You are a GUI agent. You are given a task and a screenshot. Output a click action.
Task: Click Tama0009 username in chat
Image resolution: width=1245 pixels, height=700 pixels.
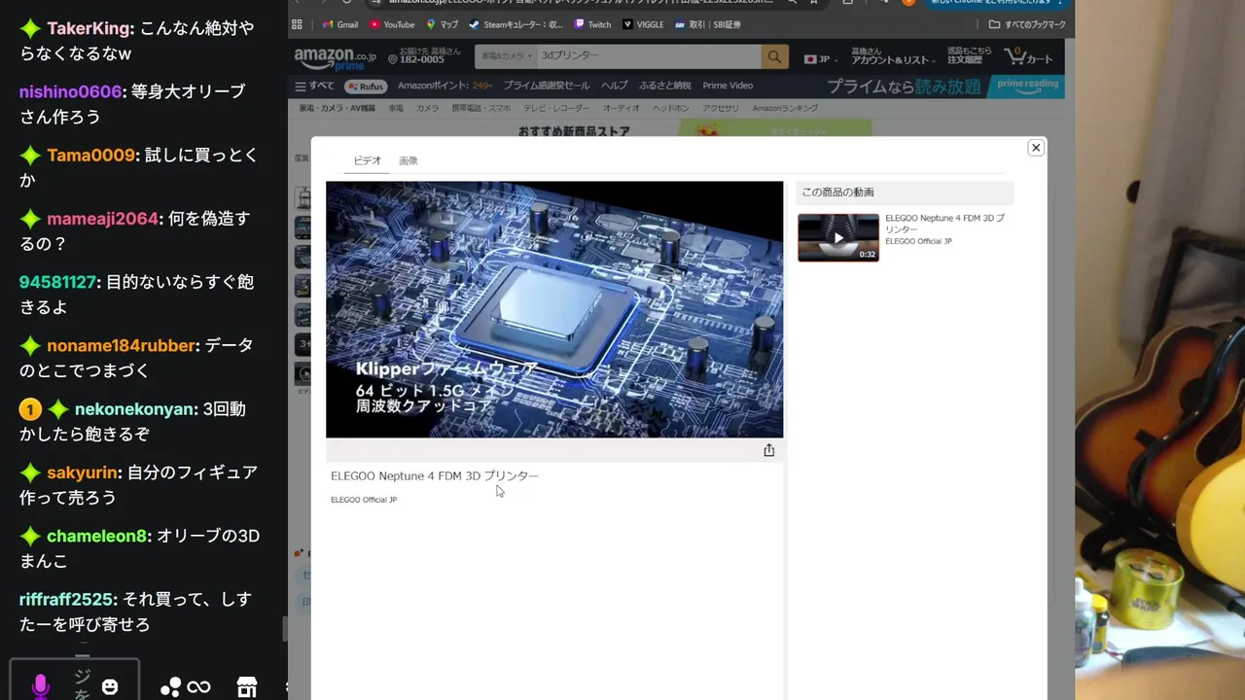tap(91, 156)
